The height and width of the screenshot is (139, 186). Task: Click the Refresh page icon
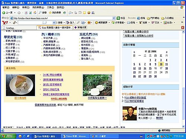pos(31,13)
